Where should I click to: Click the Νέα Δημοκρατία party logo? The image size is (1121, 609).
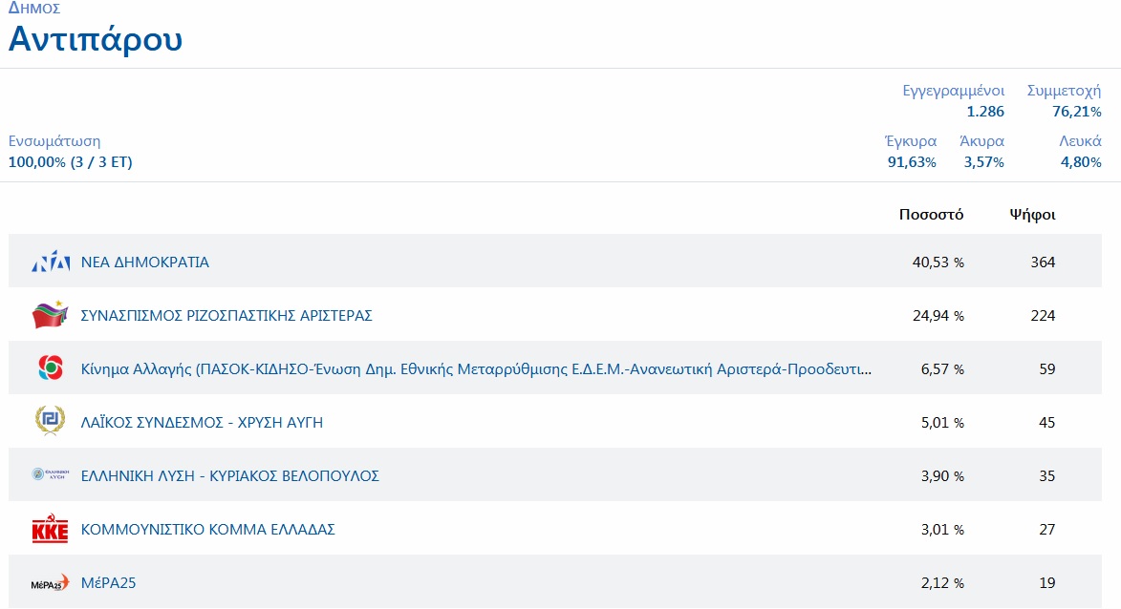[x=51, y=262]
